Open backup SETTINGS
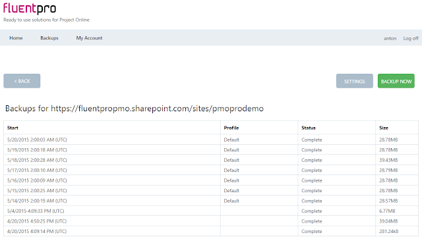Image resolution: width=422 pixels, height=239 pixels. click(x=355, y=81)
